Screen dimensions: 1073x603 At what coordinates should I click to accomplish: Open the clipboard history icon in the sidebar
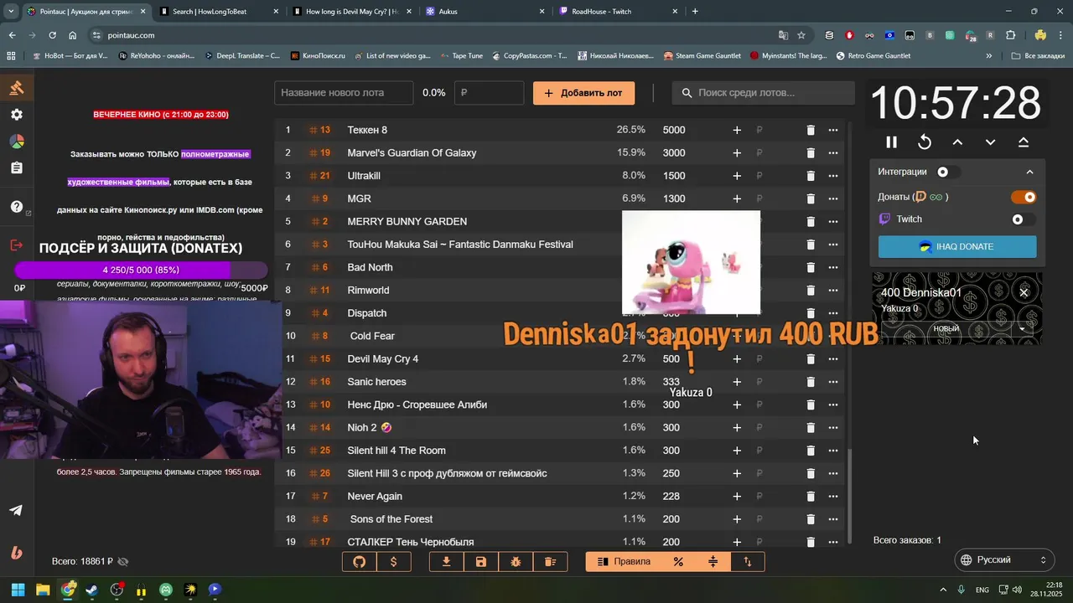pos(17,168)
